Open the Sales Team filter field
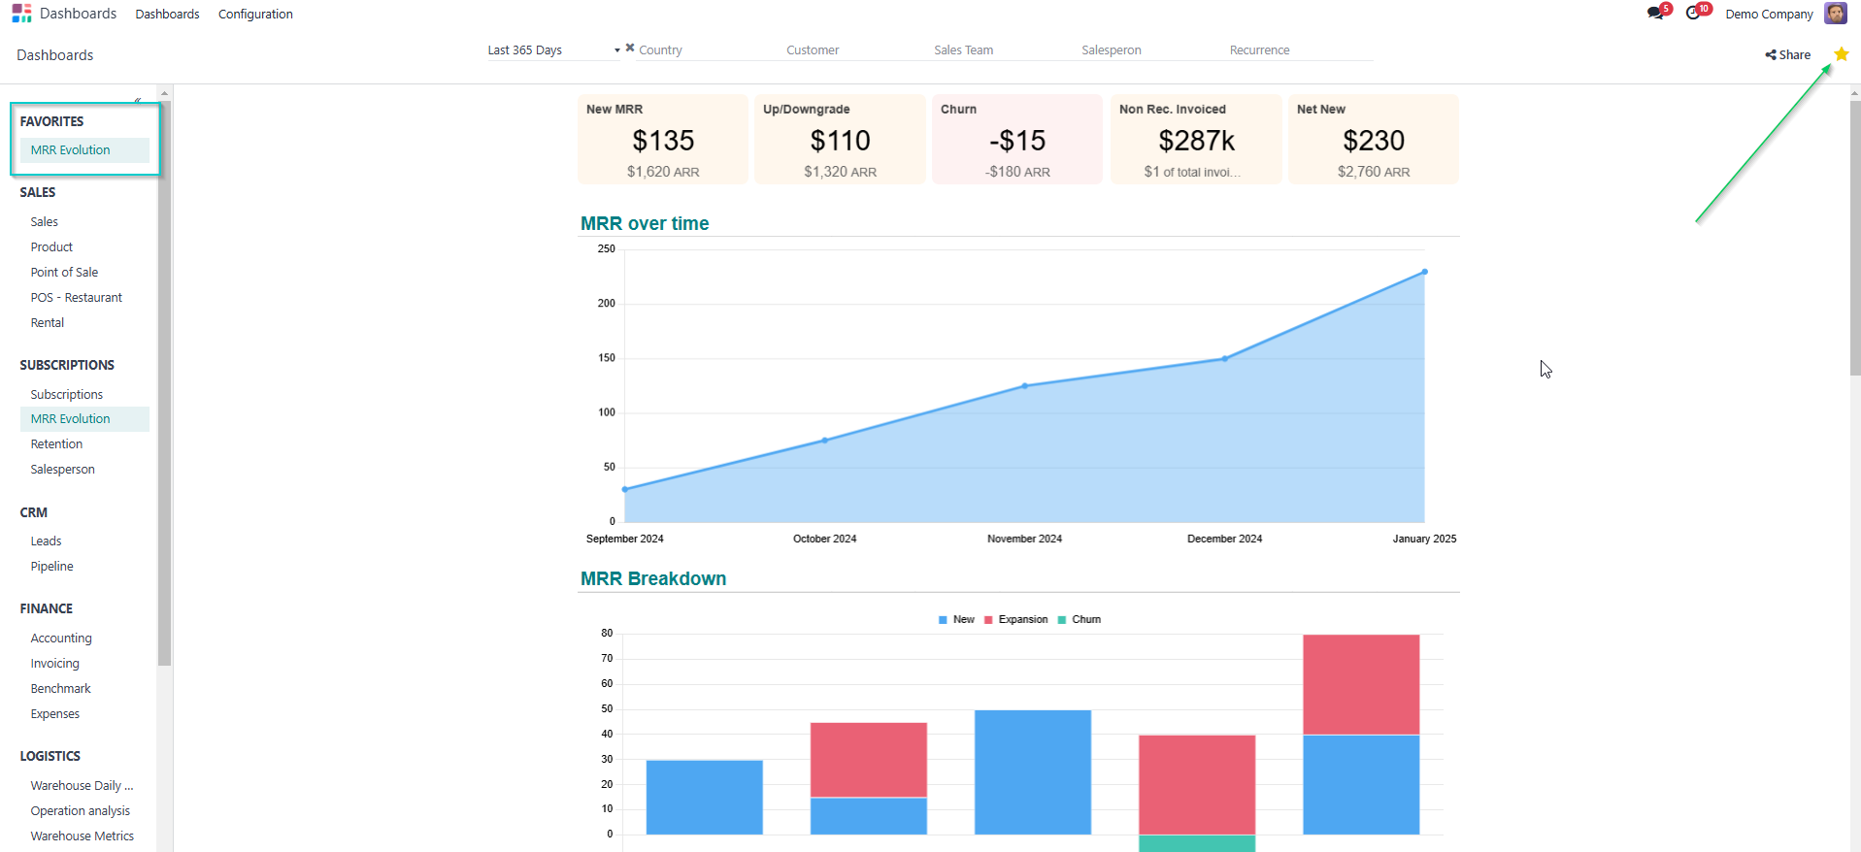Viewport: 1861px width, 852px height. click(1000, 50)
